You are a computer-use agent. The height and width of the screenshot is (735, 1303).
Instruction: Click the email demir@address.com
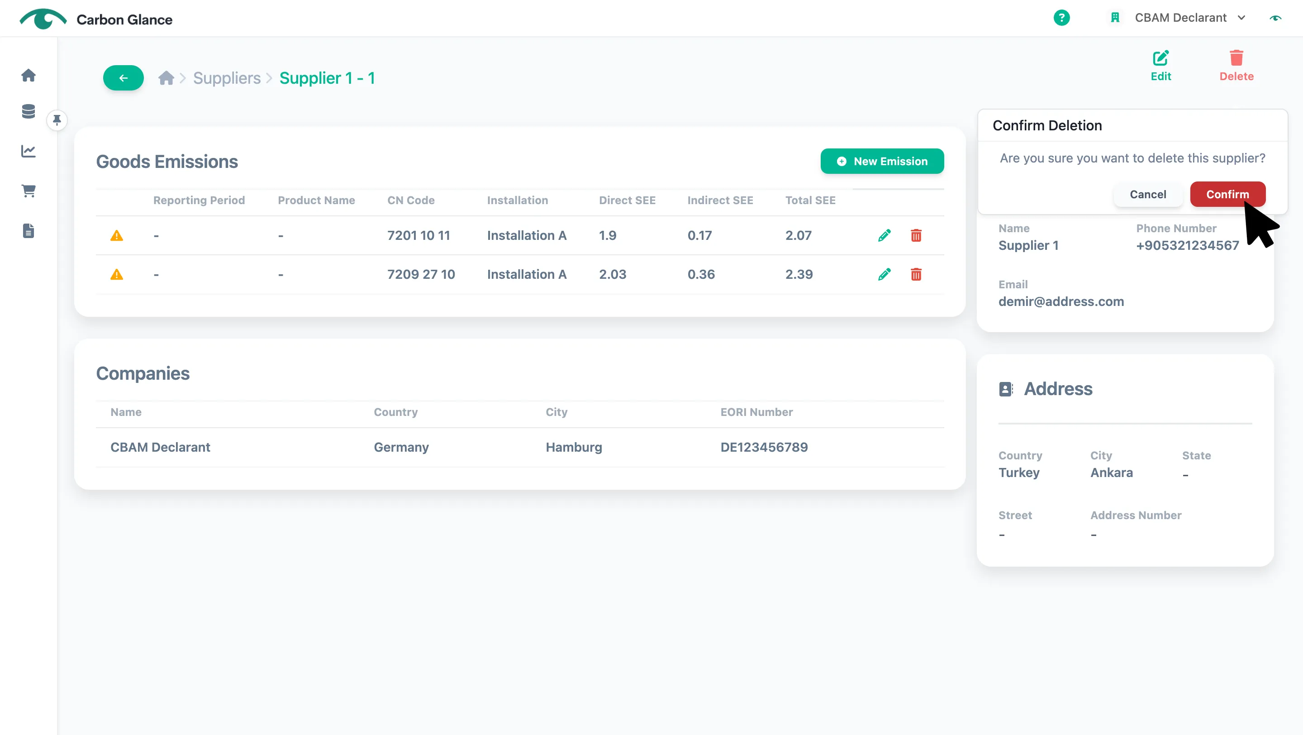tap(1060, 301)
